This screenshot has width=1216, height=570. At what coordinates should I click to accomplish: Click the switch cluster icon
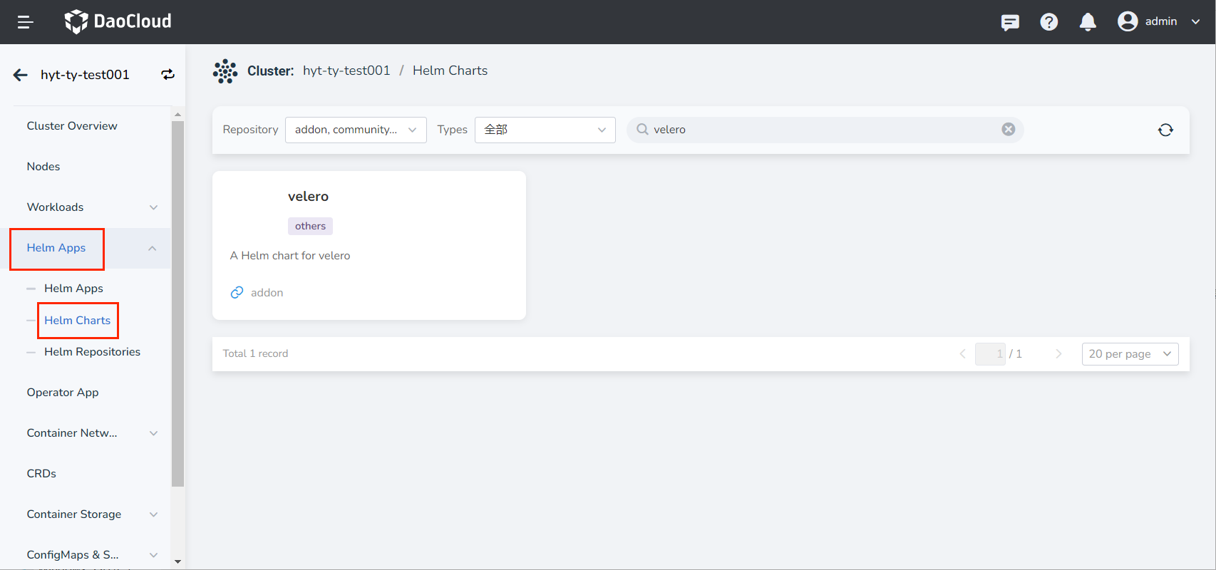click(168, 75)
